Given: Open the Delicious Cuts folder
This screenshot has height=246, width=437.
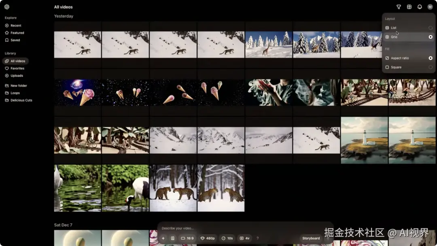Looking at the screenshot, I should [19, 100].
